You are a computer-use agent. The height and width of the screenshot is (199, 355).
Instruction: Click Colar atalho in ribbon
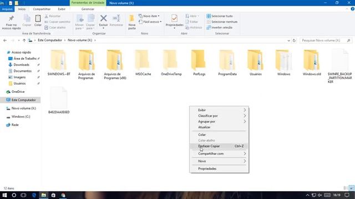click(55, 28)
